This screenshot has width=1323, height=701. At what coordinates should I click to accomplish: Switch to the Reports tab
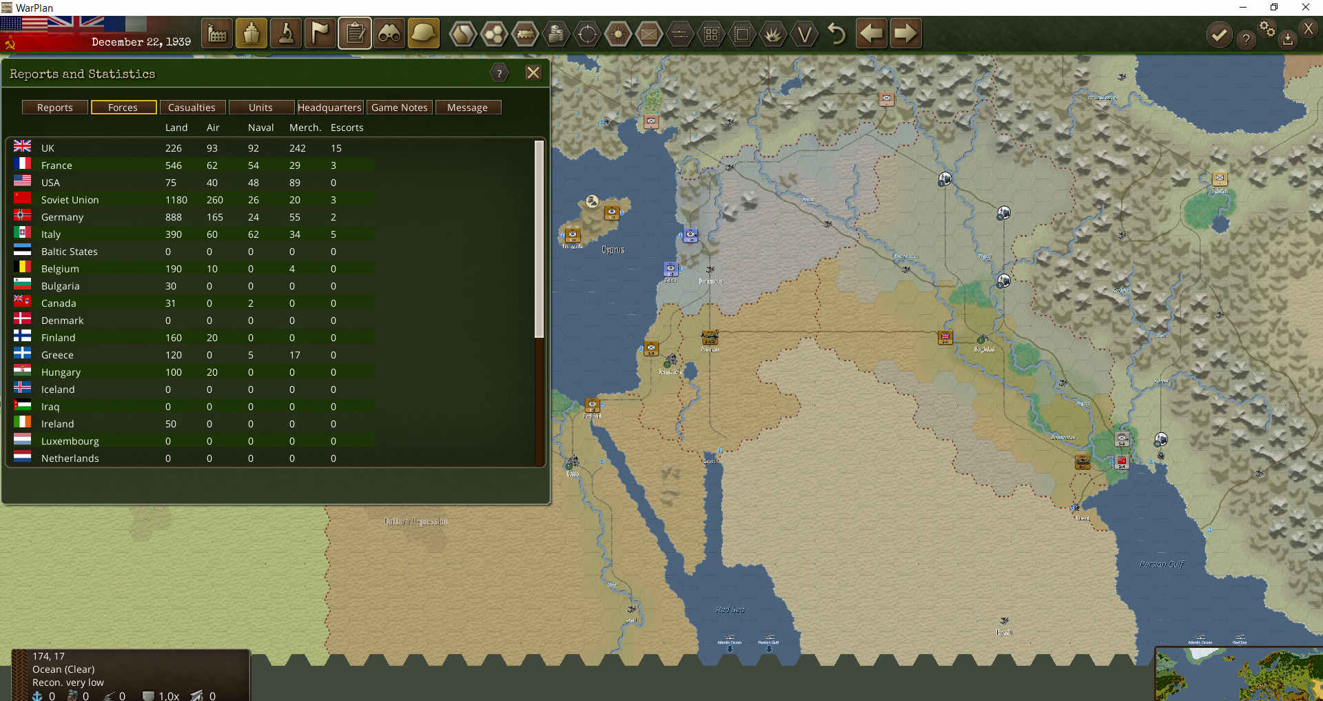pyautogui.click(x=55, y=108)
